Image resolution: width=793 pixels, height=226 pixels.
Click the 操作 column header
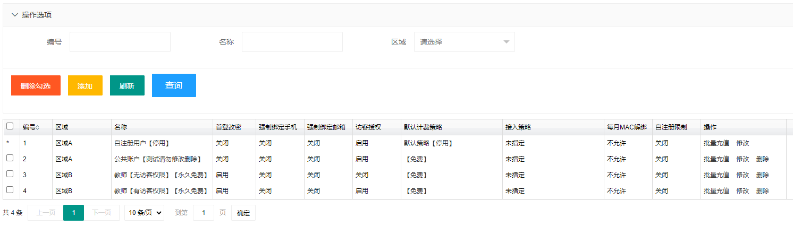pyautogui.click(x=743, y=127)
